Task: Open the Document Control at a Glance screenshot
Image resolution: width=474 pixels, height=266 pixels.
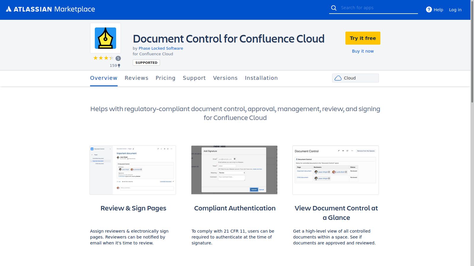Action: click(x=336, y=170)
